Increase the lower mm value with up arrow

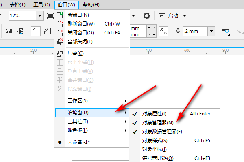(x=154, y=34)
